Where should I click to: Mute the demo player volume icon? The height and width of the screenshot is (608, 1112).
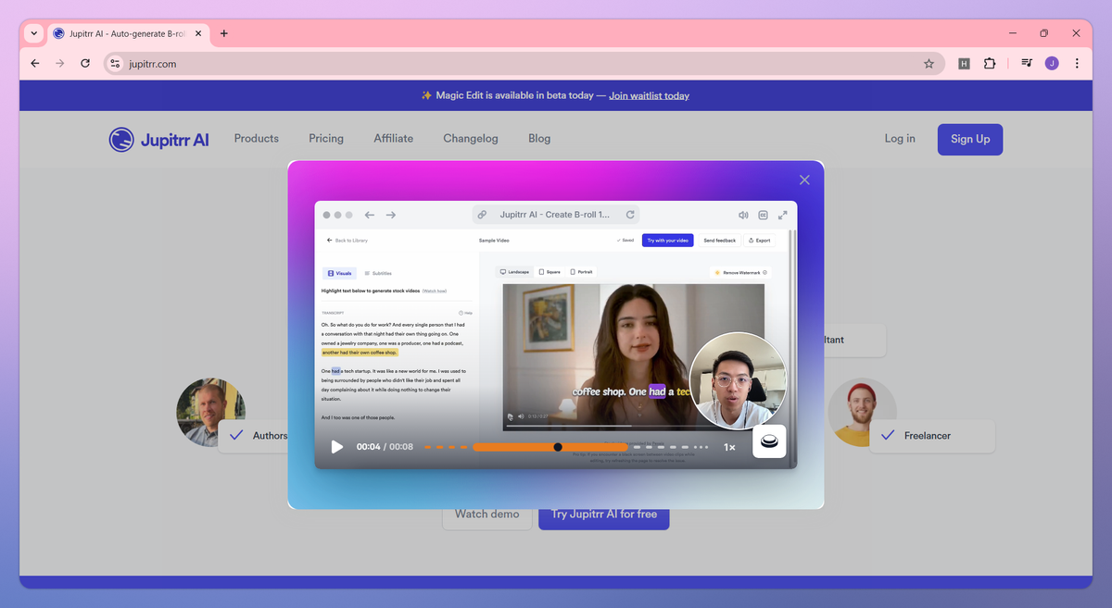click(x=743, y=215)
